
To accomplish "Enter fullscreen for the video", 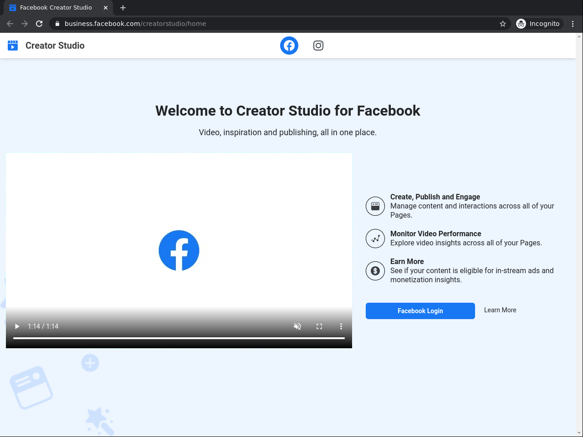I will pyautogui.click(x=319, y=326).
